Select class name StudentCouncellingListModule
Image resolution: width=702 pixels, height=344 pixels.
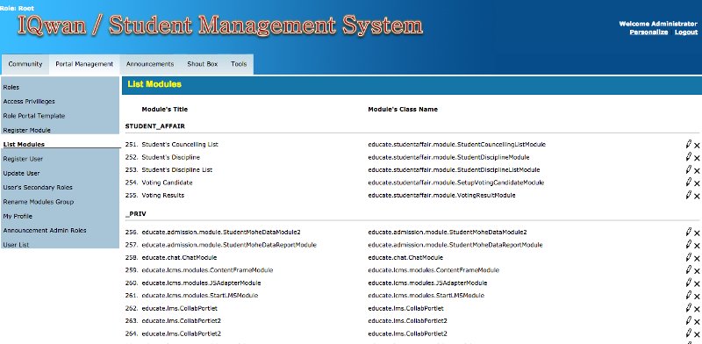pos(456,145)
